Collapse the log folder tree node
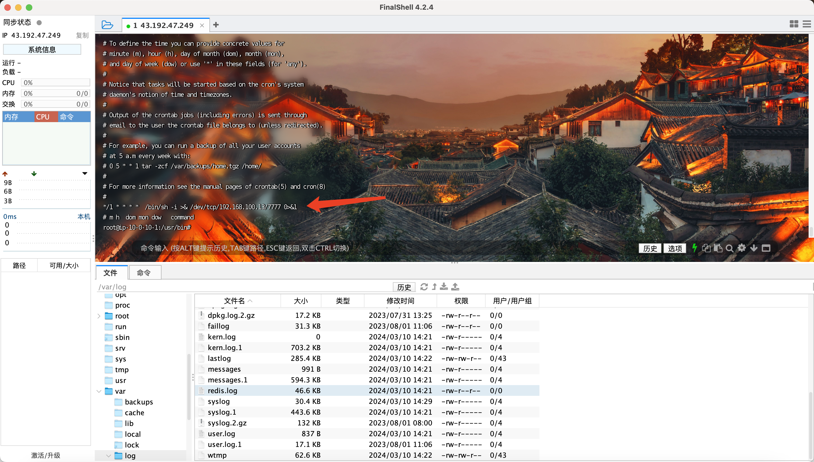This screenshot has height=462, width=814. (x=108, y=456)
